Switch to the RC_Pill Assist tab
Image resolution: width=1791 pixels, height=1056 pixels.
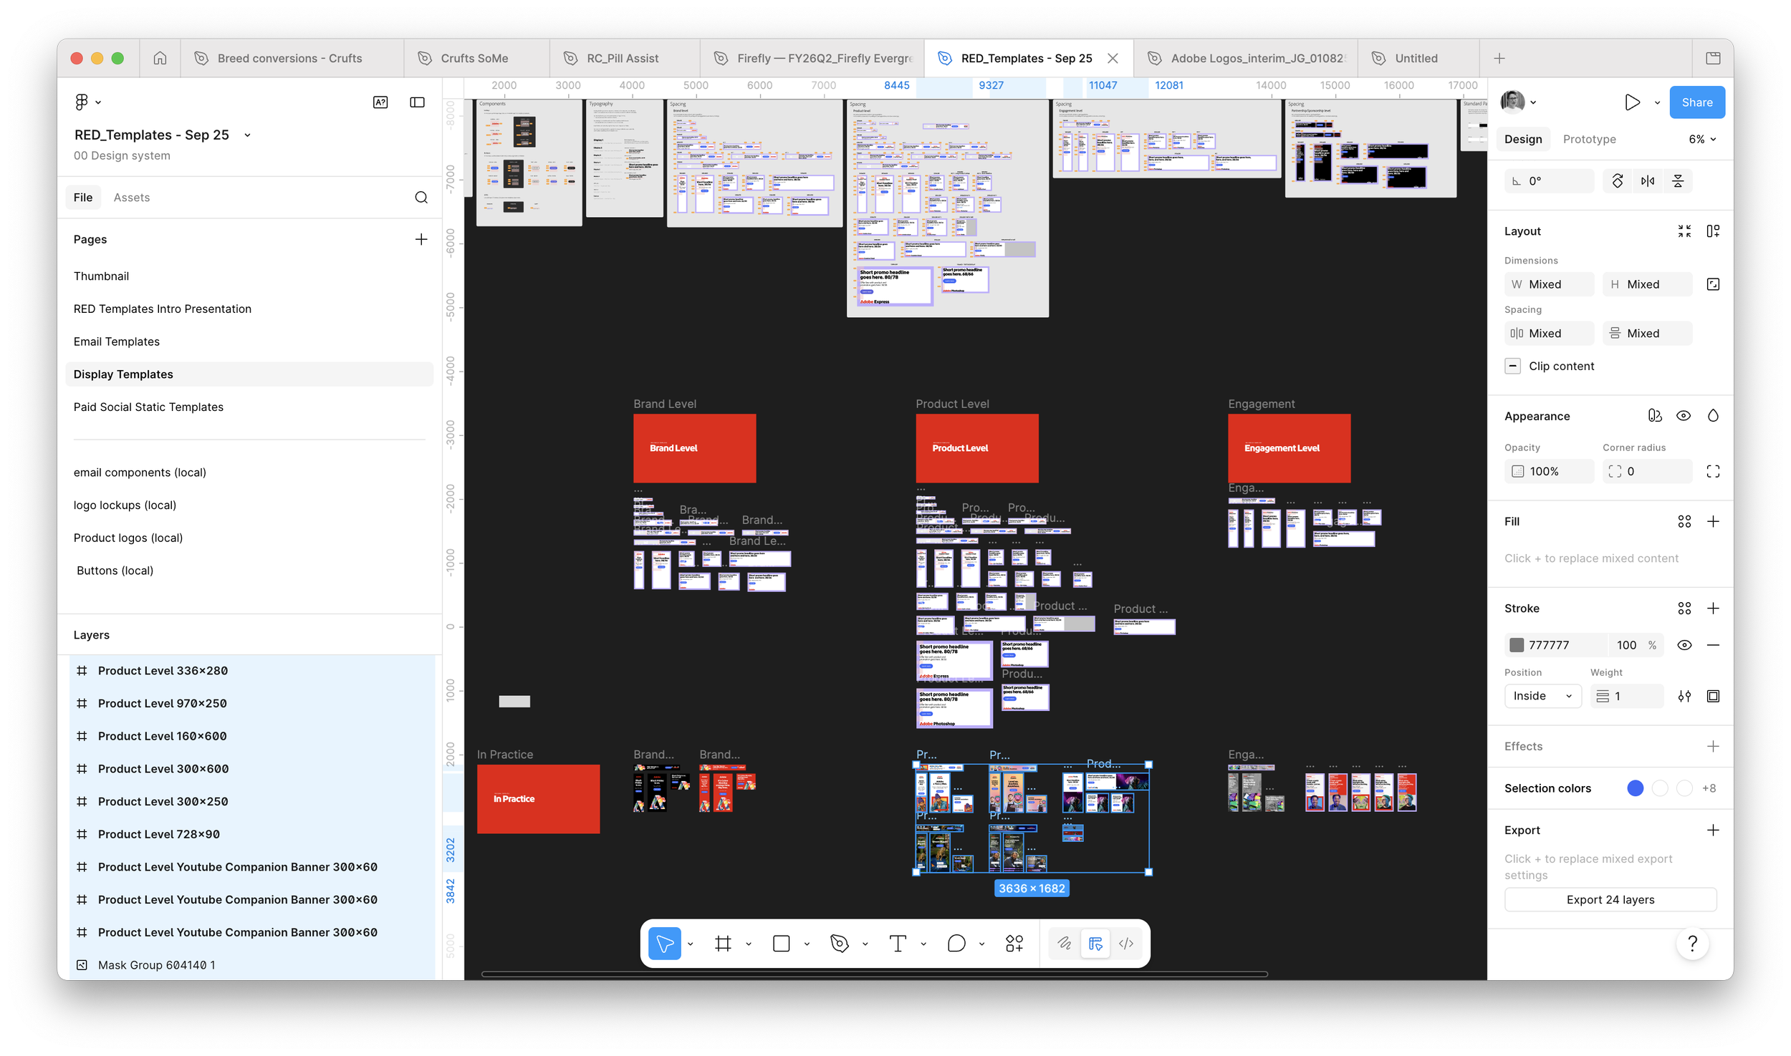[624, 58]
